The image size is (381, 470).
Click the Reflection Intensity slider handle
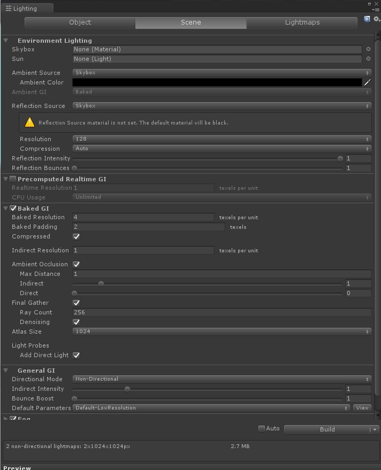(340, 159)
